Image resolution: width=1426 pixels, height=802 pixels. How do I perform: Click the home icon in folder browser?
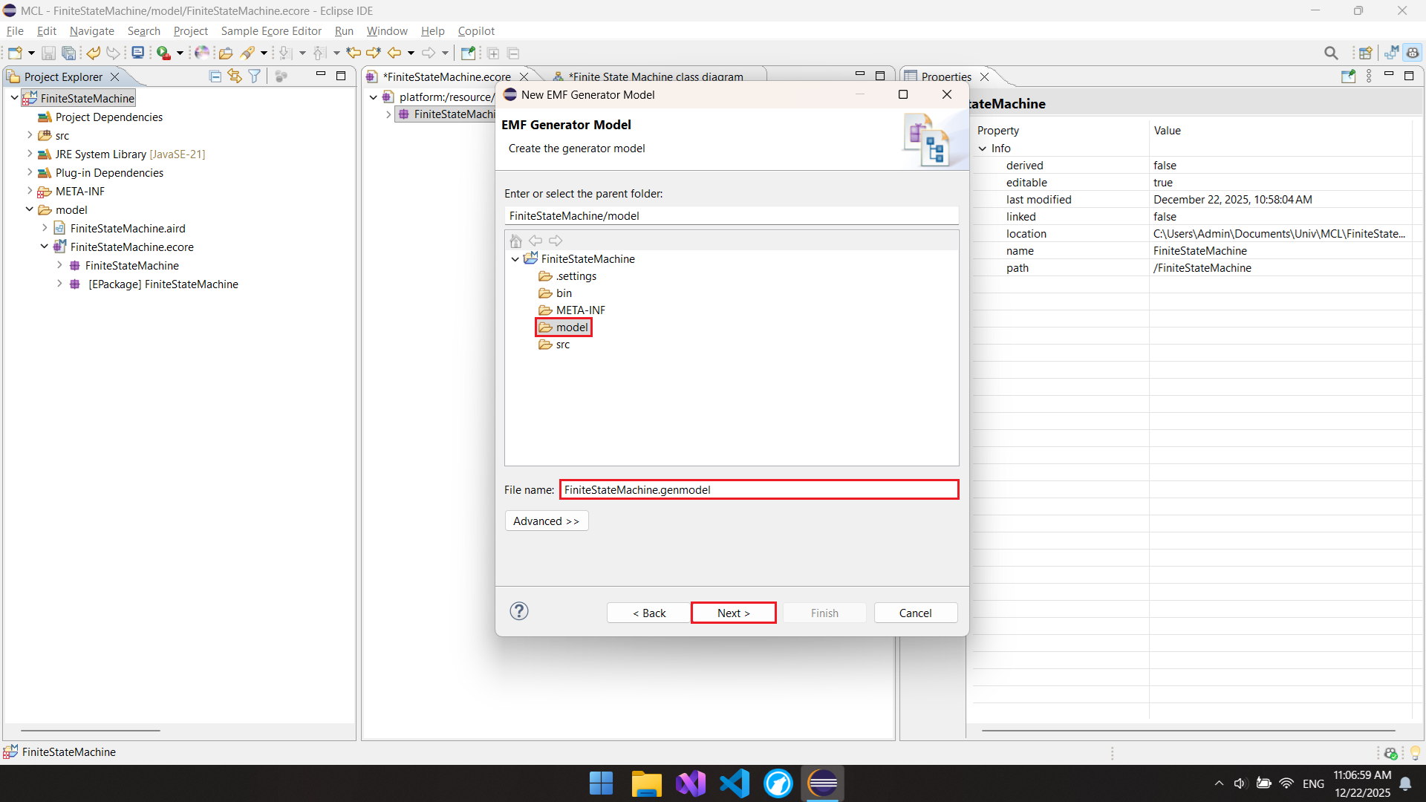[516, 241]
